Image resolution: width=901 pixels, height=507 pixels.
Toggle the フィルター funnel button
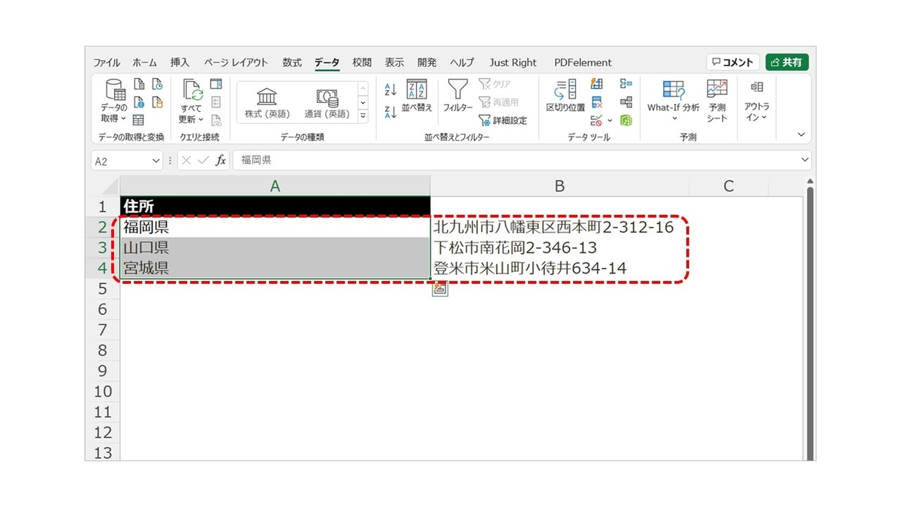coord(458,96)
